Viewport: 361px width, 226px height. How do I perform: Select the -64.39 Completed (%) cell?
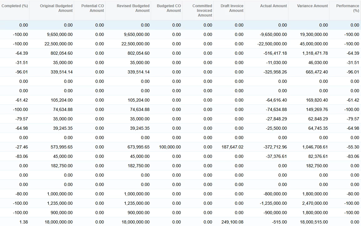pyautogui.click(x=22, y=53)
